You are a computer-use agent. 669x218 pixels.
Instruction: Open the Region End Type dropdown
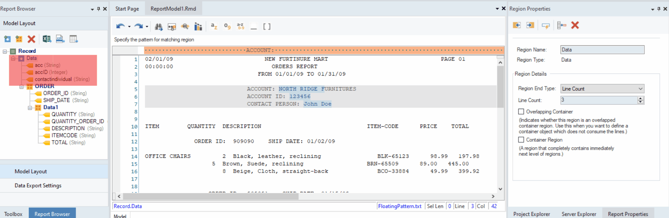tap(602, 89)
